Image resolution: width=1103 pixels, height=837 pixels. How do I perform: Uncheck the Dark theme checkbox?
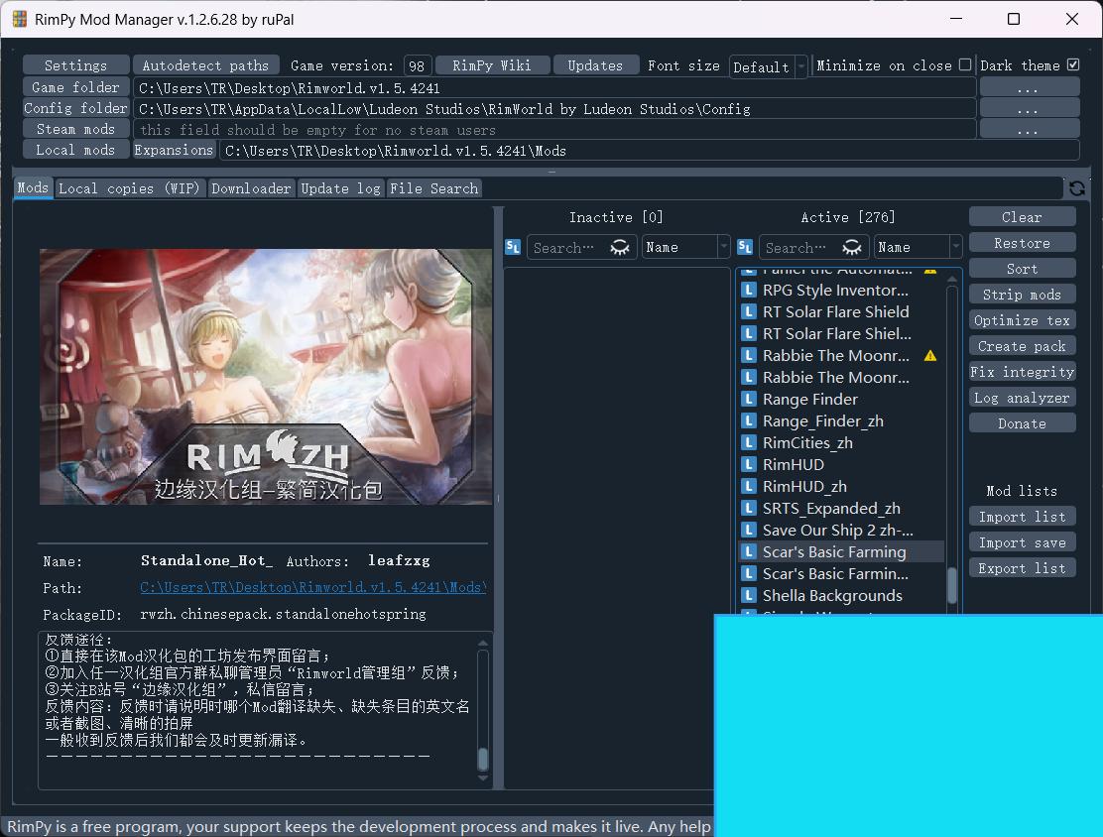click(x=1073, y=64)
